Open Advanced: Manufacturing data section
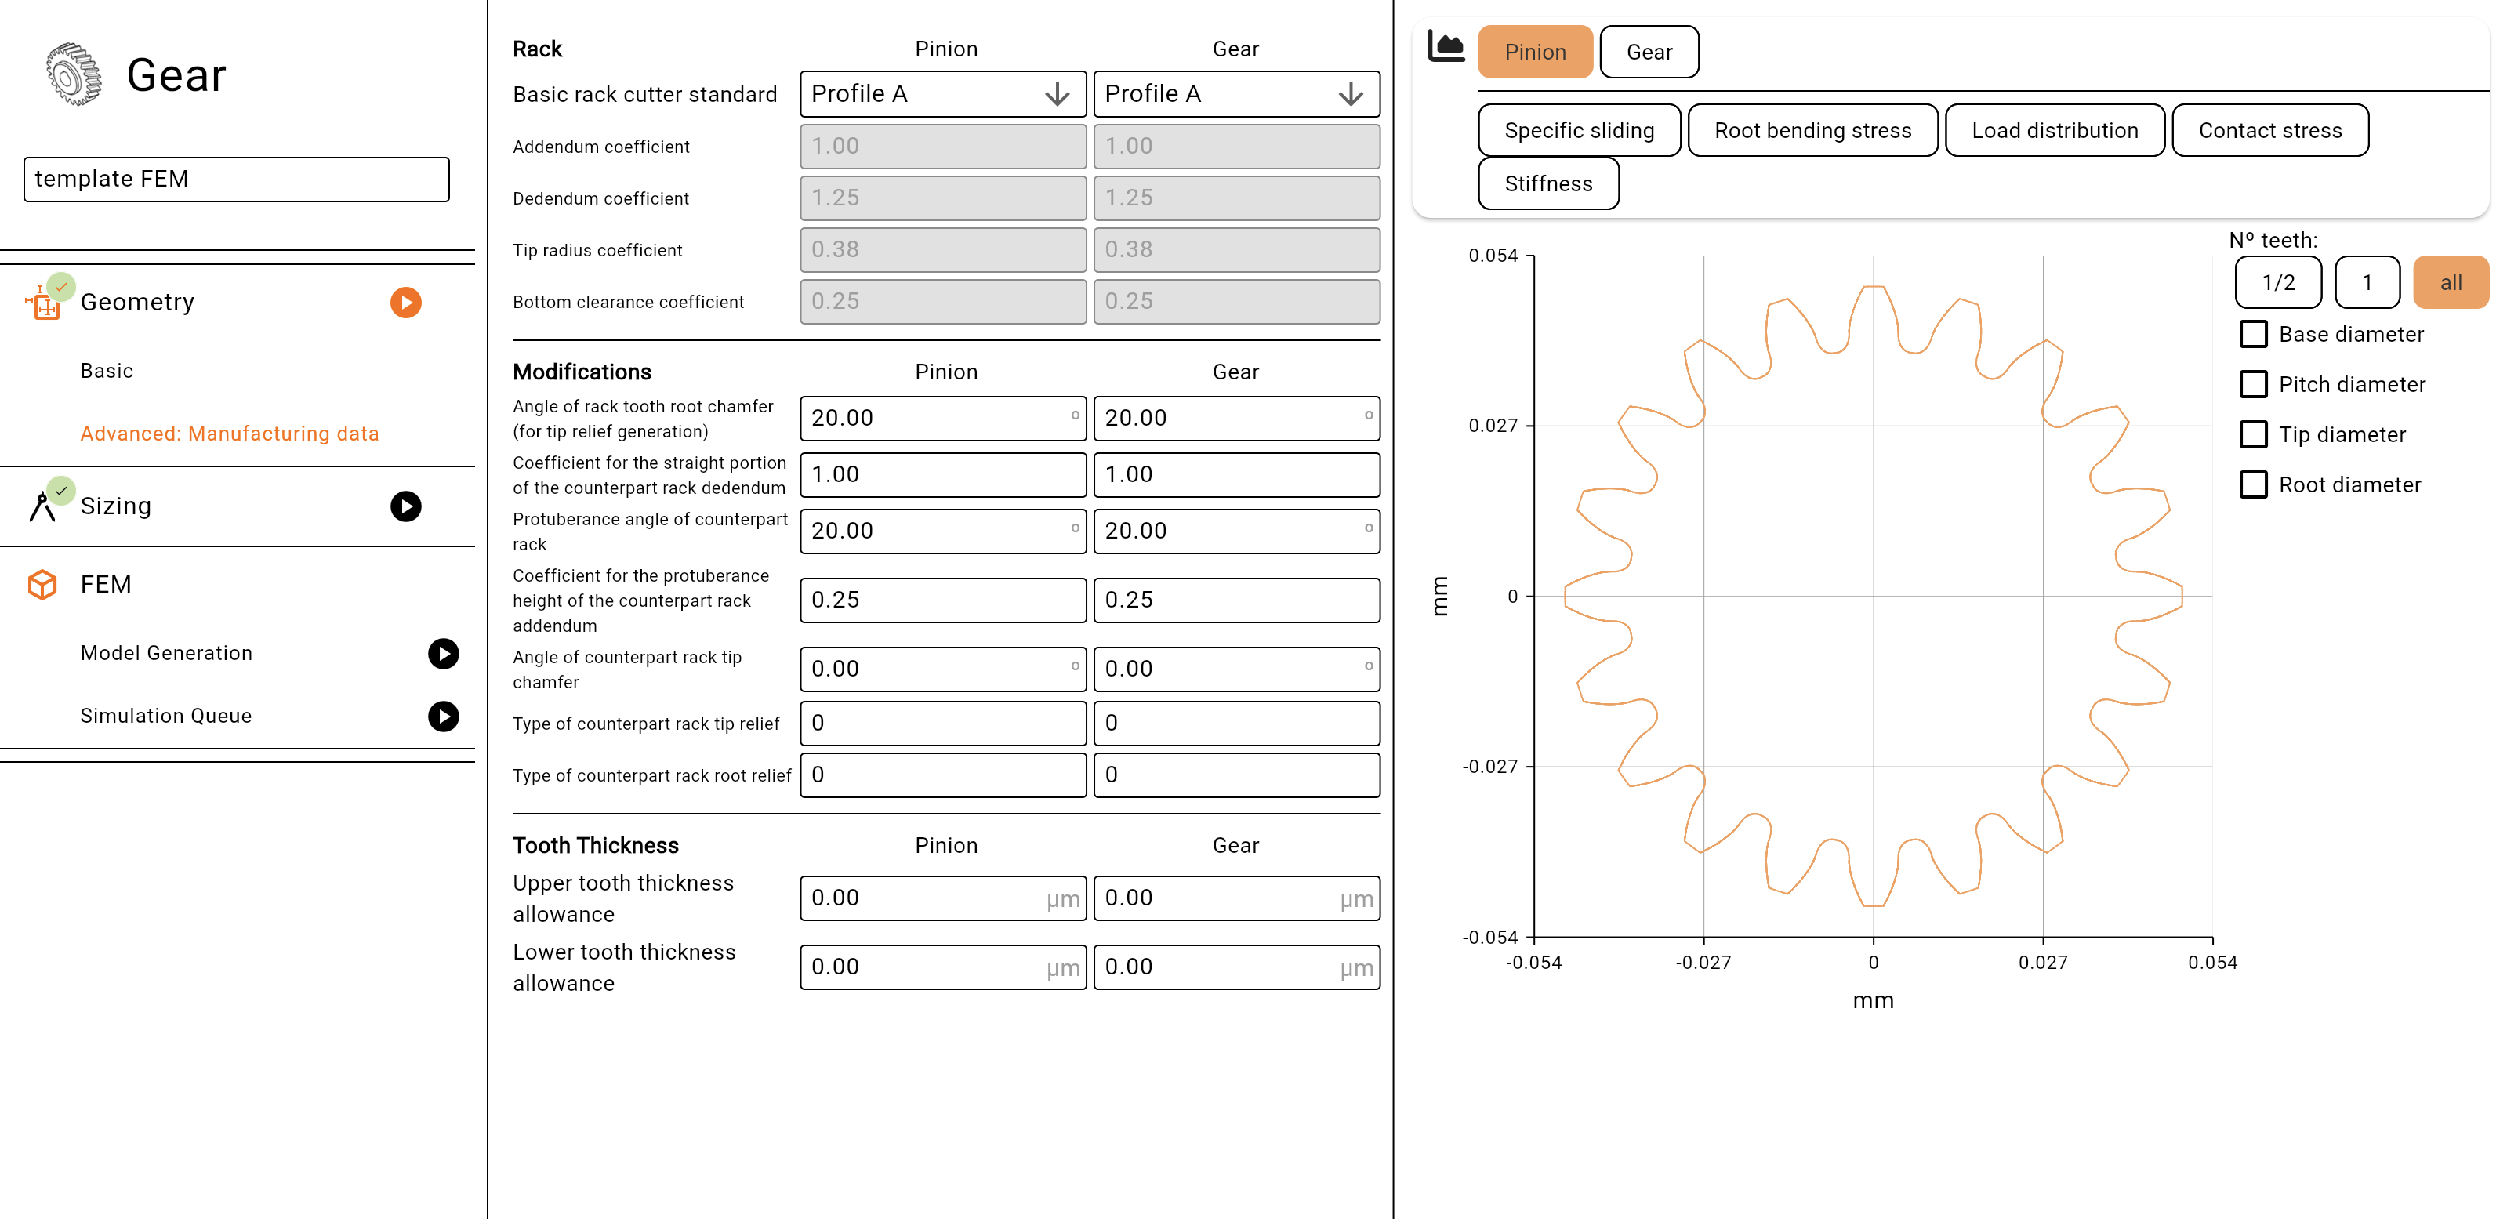This screenshot has height=1219, width=2507. pyautogui.click(x=230, y=434)
